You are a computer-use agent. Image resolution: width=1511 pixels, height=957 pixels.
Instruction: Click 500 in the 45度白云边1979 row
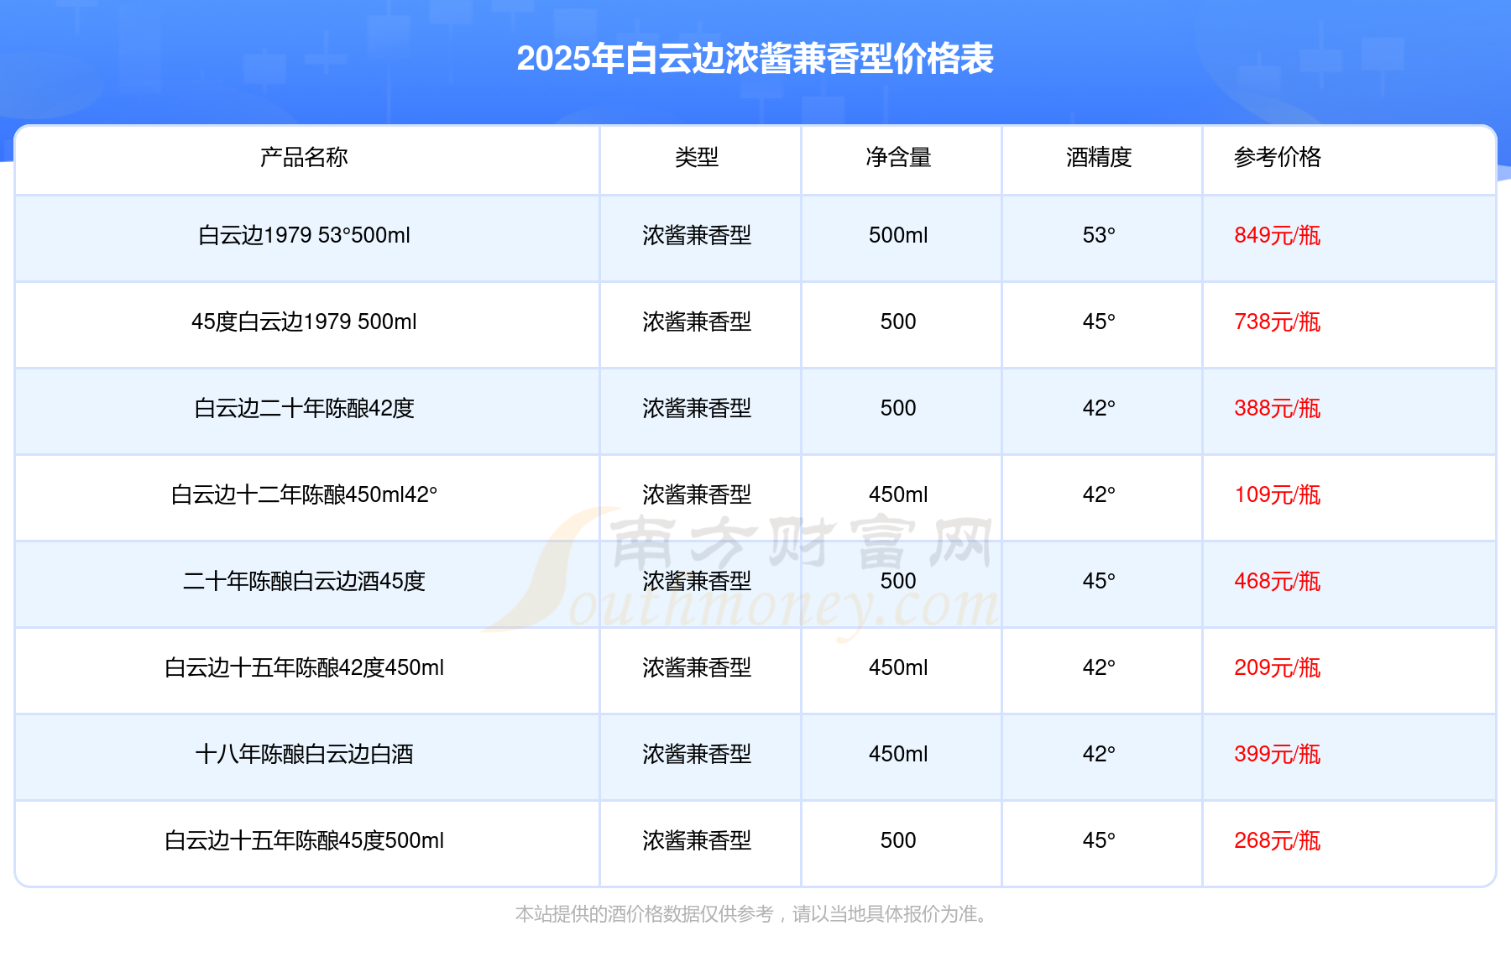coord(898,322)
